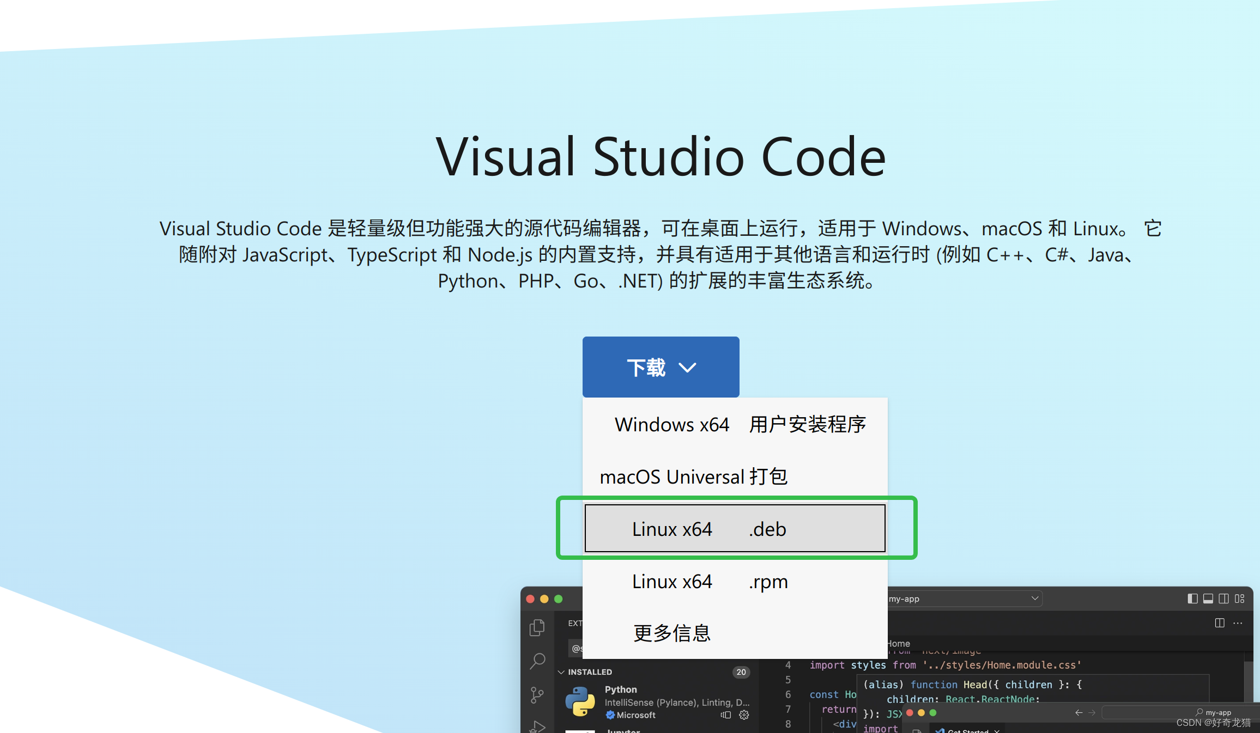Click 'import styles from' code line 4
1260x733 pixels.
945,665
